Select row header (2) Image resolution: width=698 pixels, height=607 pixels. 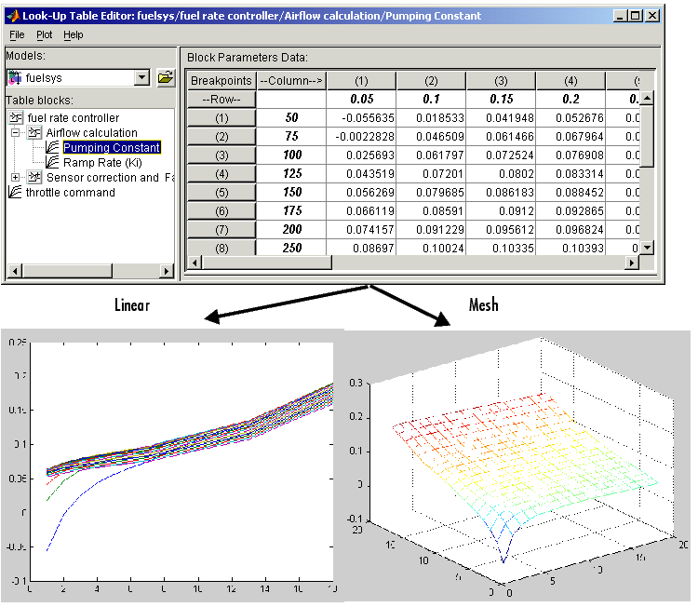point(221,137)
